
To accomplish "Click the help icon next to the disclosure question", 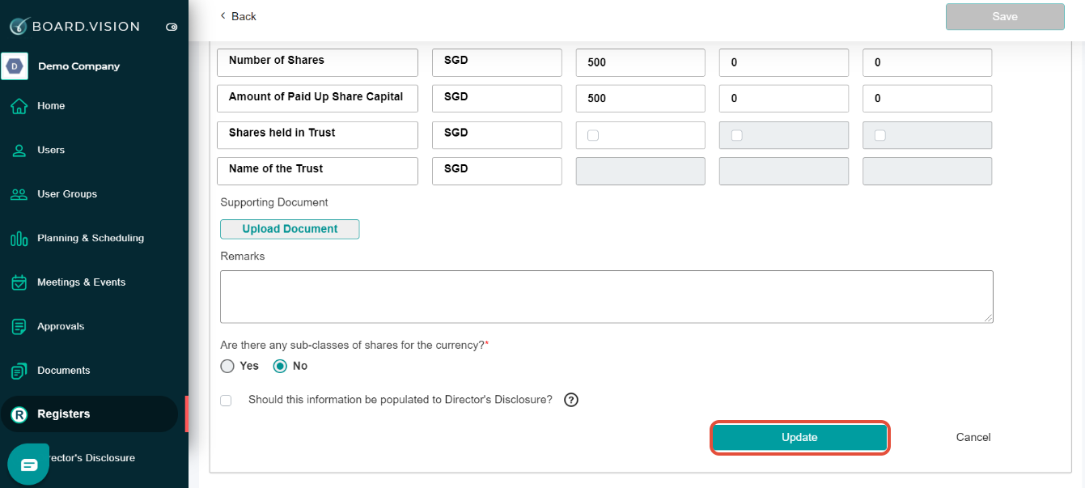I will coord(570,400).
